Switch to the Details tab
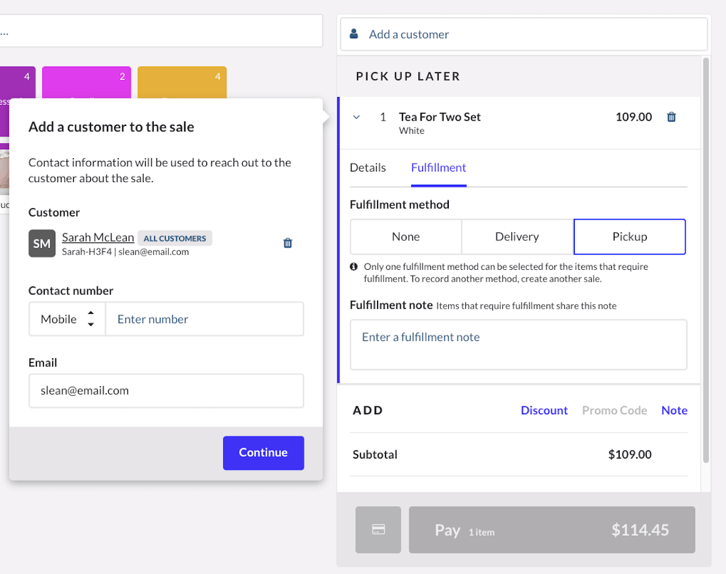Image resolution: width=726 pixels, height=574 pixels. click(x=368, y=168)
